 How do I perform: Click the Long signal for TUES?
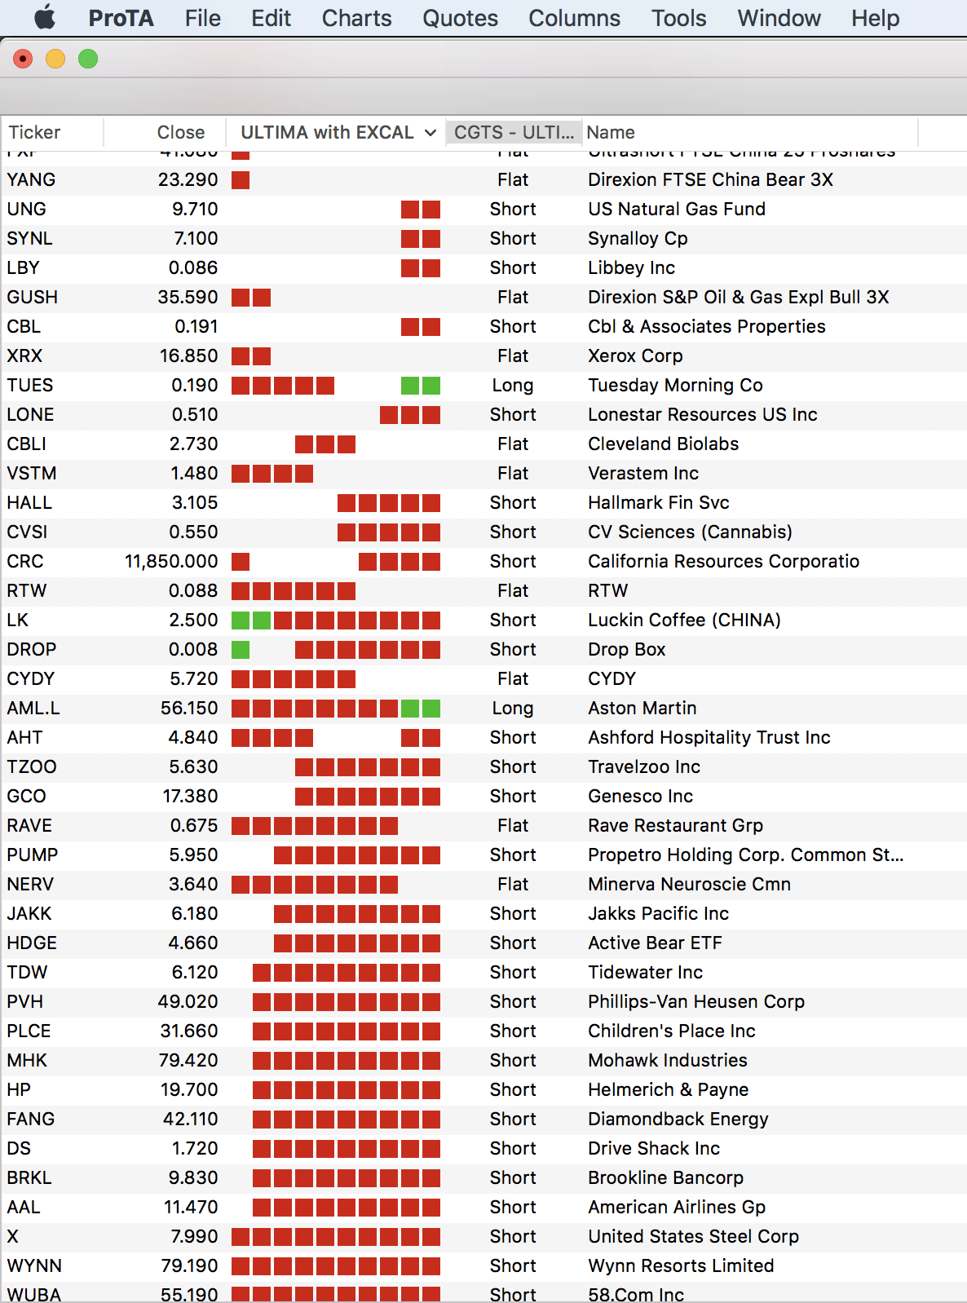pos(513,385)
